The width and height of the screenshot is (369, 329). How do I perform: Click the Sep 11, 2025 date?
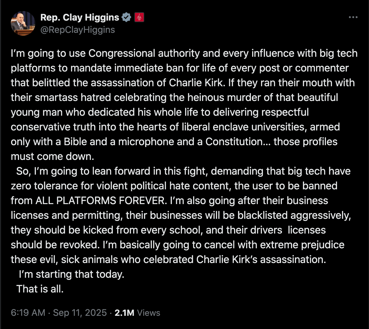click(x=80, y=313)
